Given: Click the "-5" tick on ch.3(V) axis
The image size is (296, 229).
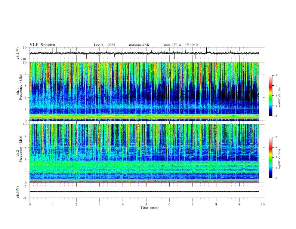Looking at the screenshot, I should [x=25, y=198].
